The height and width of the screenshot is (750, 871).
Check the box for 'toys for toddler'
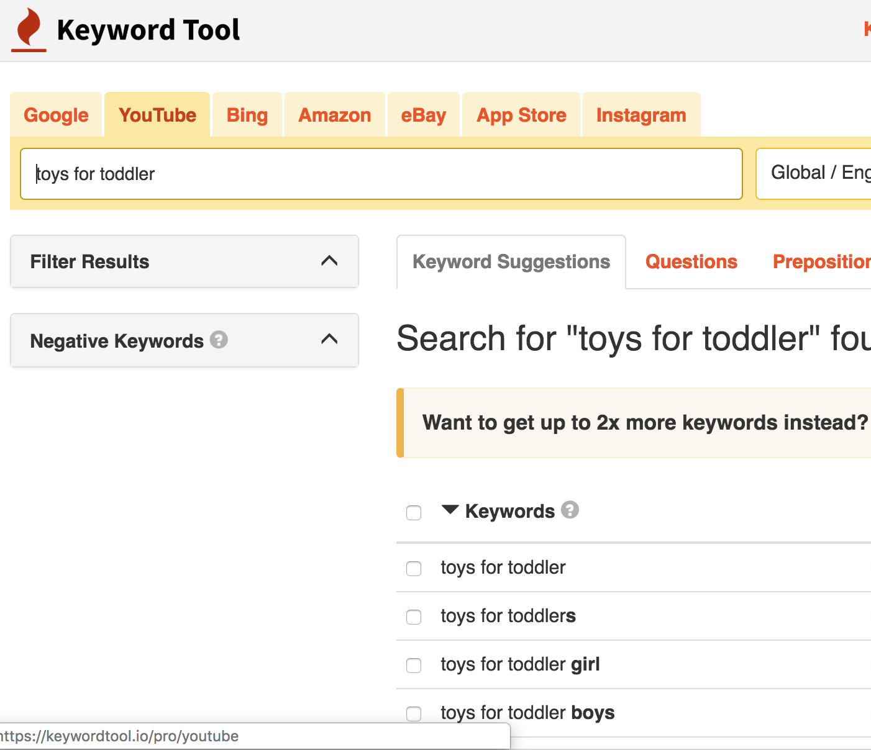[x=414, y=569]
